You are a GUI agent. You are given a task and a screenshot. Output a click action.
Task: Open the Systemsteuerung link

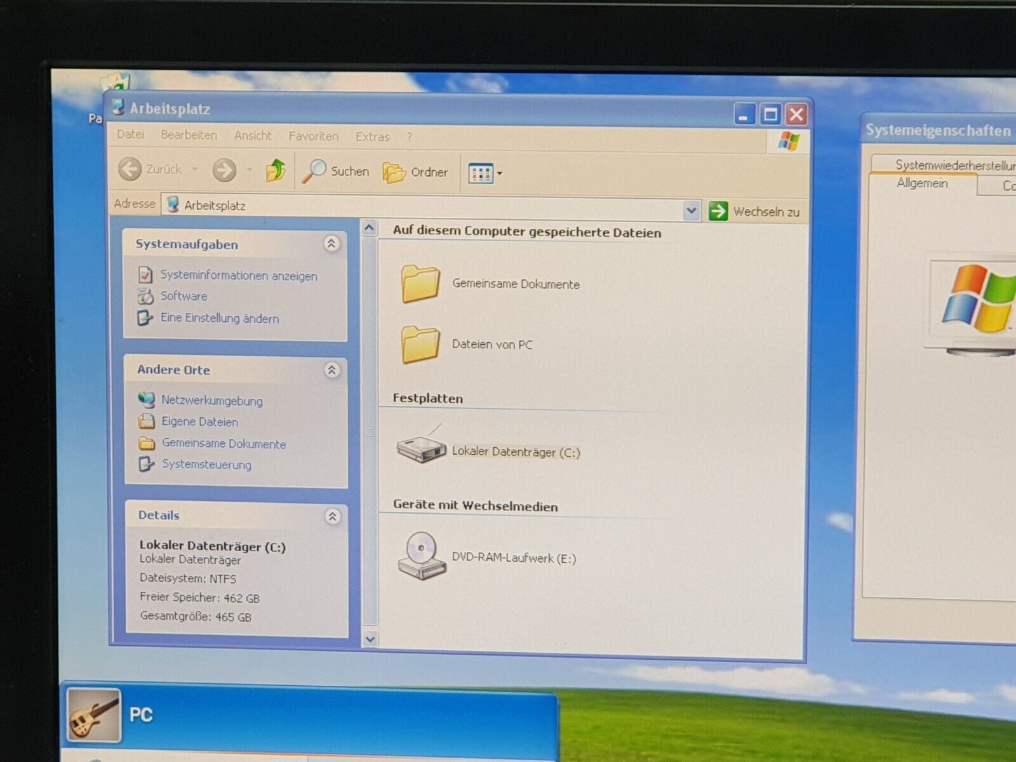pyautogui.click(x=206, y=464)
